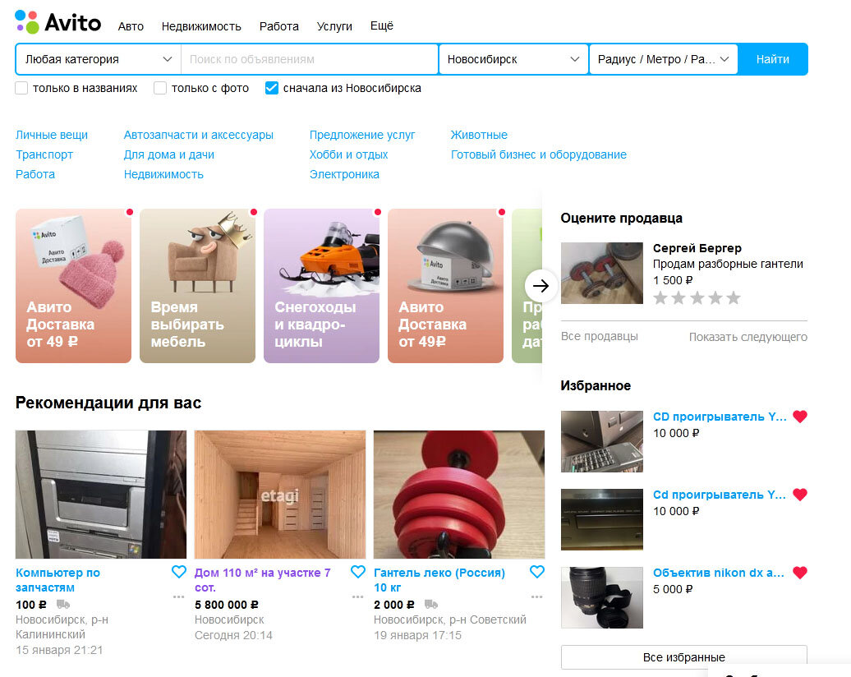Image resolution: width=851 pixels, height=677 pixels.
Task: Open the Авито Доставка card with the metal cloche
Action: [x=445, y=286]
